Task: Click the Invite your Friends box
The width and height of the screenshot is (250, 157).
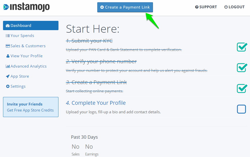Action: pos(31,107)
